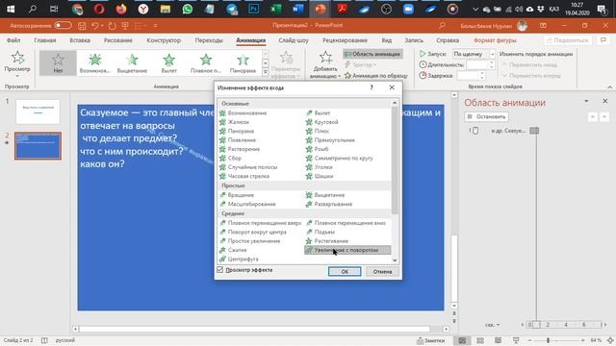The width and height of the screenshot is (616, 346).
Task: Open the сек. timeline units dropdown
Action: tap(492, 325)
